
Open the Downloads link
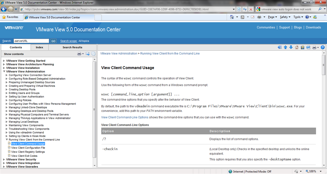[313, 27]
